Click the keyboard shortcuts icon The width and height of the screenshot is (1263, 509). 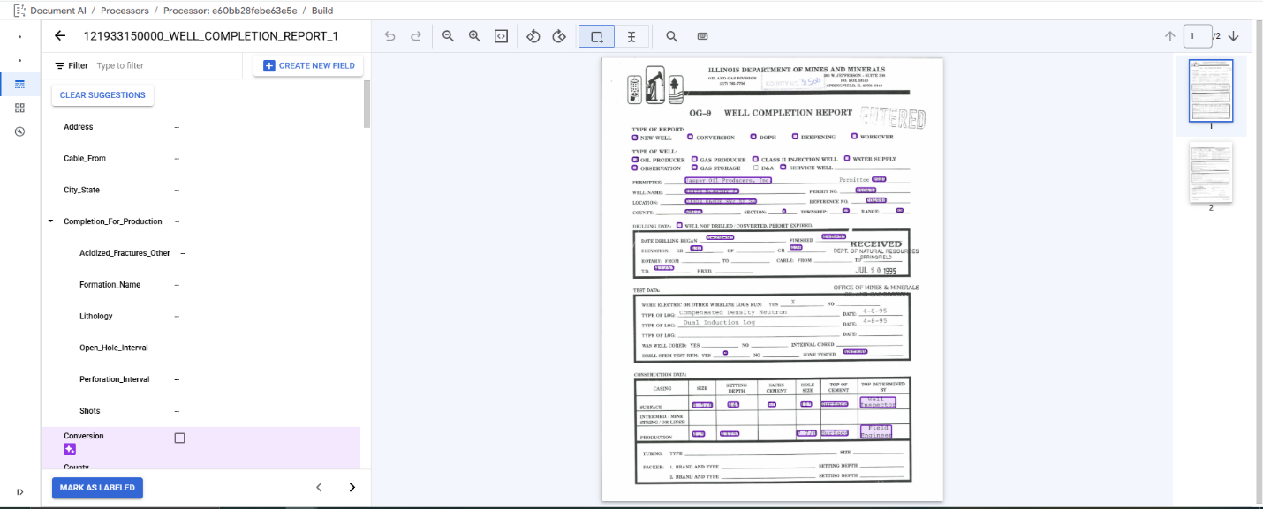[702, 36]
